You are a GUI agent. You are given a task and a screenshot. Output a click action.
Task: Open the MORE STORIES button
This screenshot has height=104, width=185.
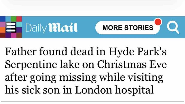tap(128, 28)
